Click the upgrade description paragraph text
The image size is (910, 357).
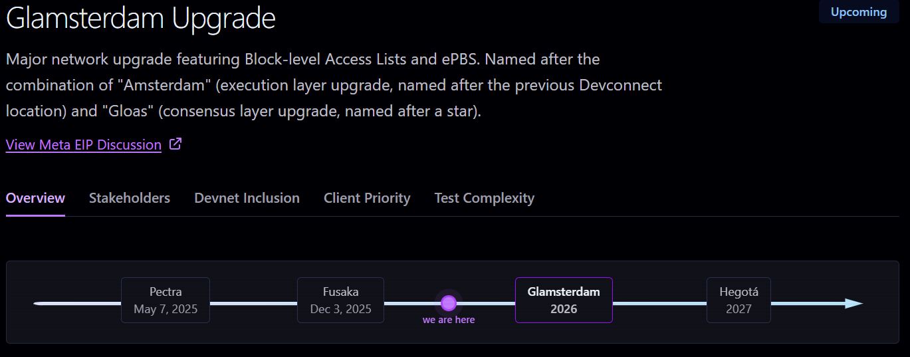tap(334, 85)
